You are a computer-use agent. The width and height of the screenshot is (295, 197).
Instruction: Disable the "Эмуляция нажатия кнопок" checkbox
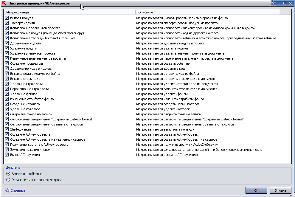(7, 150)
